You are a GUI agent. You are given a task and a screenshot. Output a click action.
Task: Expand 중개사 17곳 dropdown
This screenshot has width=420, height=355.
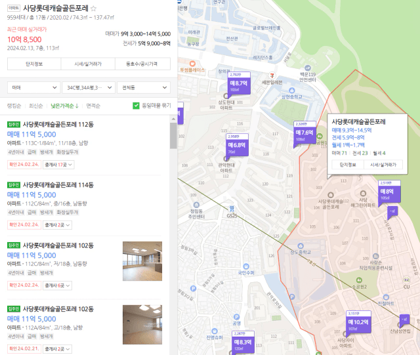coord(58,165)
